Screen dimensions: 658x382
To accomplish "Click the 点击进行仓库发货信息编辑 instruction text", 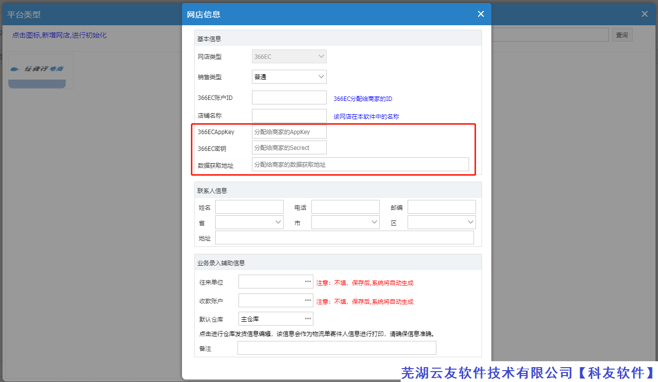I will point(317,334).
